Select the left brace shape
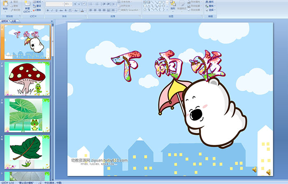This screenshot has height=184, width=288. pos(160,9)
